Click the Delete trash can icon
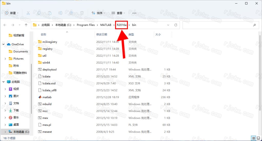Image resolution: width=262 pixels, height=141 pixels. (82, 13)
